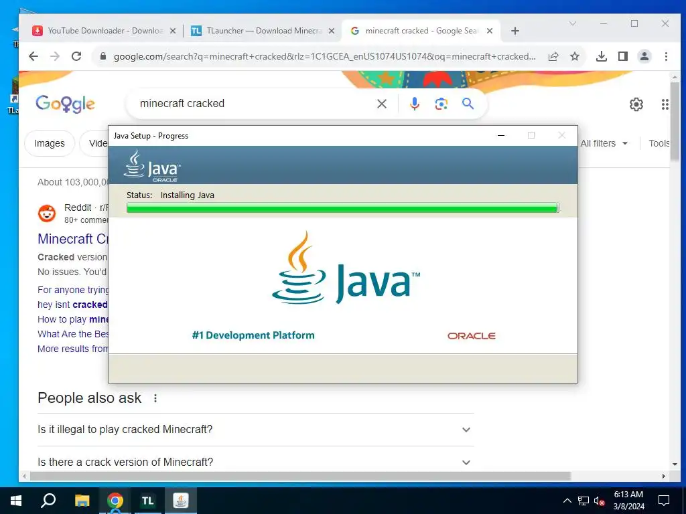Open the 'For anyone trying' sublink
The image size is (686, 514).
coord(72,290)
